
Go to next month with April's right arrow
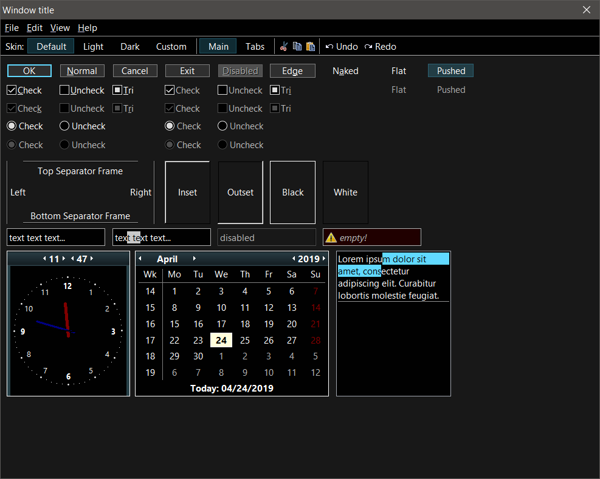click(195, 259)
